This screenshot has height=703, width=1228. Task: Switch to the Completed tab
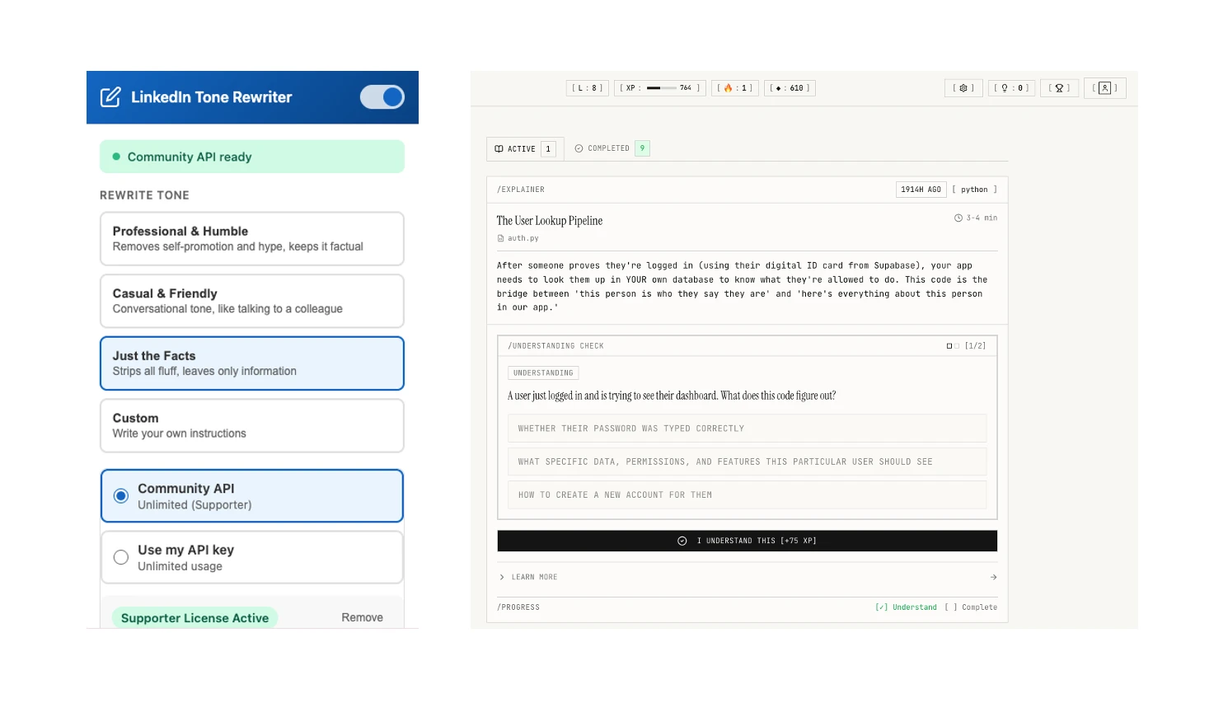pos(610,149)
